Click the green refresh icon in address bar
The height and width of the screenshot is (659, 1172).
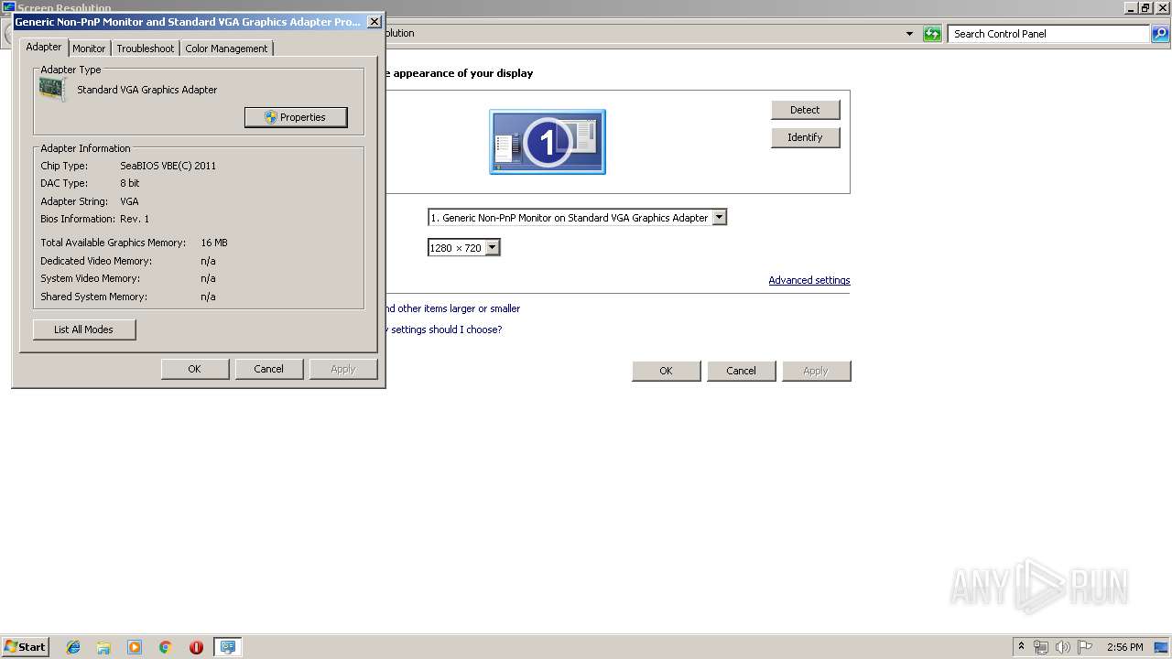tap(932, 34)
